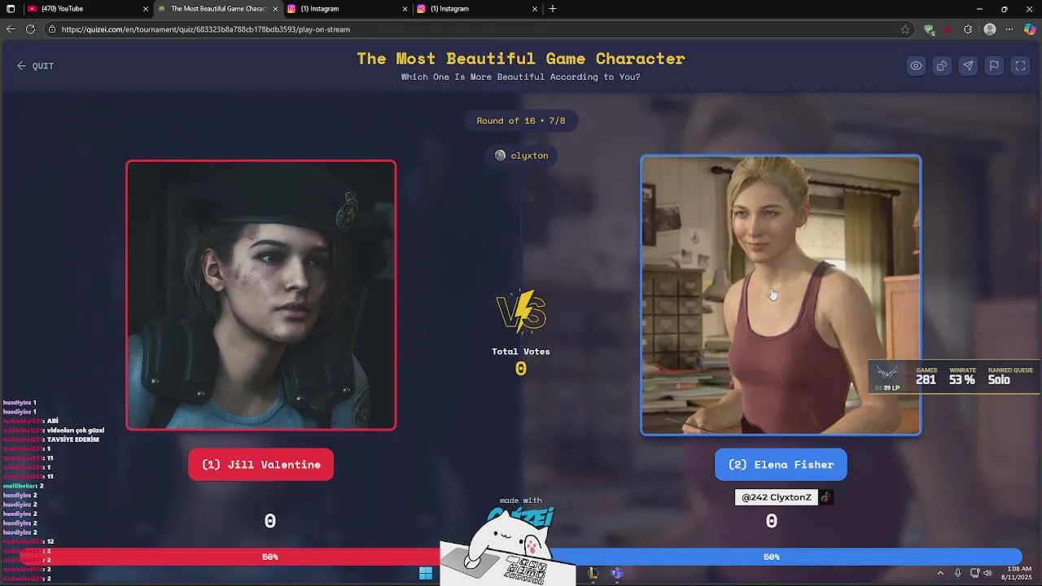Screen dimensions: 1042x586
Task: Bookmark this page with the star icon
Action: point(905,29)
